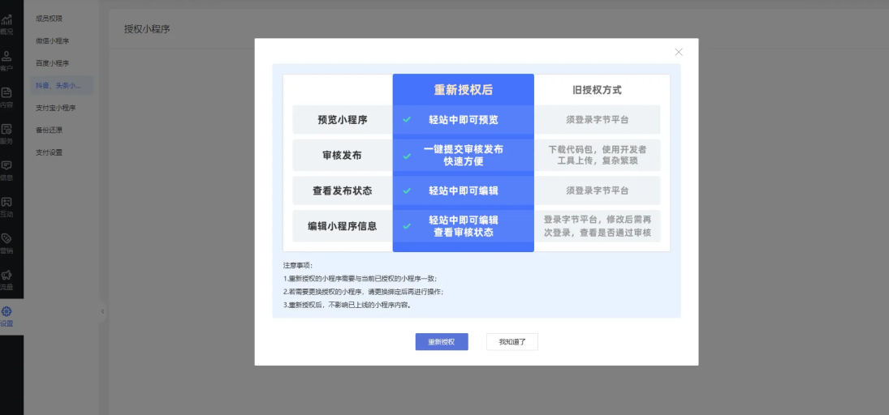This screenshot has width=889, height=415.
Task: Open 成员权限 menu item
Action: [x=49, y=18]
